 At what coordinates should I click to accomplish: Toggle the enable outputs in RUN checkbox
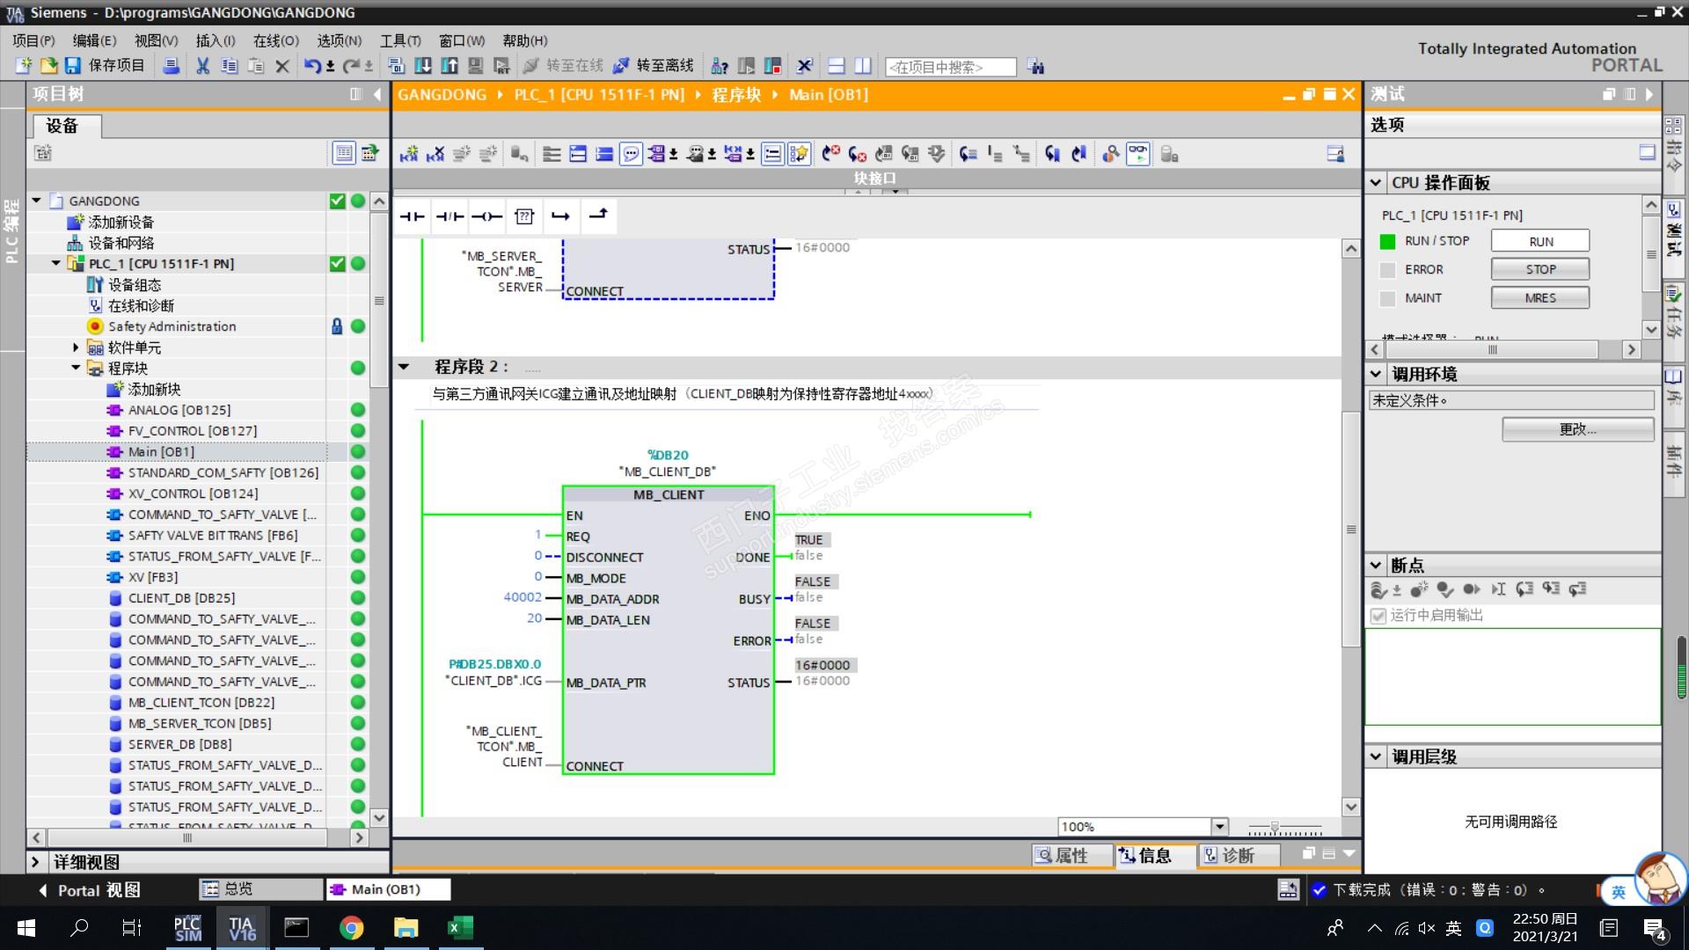coord(1378,616)
